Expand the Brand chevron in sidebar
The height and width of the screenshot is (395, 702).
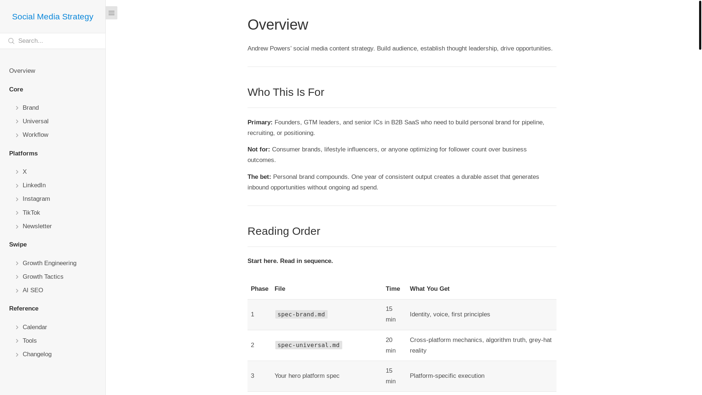tap(17, 108)
